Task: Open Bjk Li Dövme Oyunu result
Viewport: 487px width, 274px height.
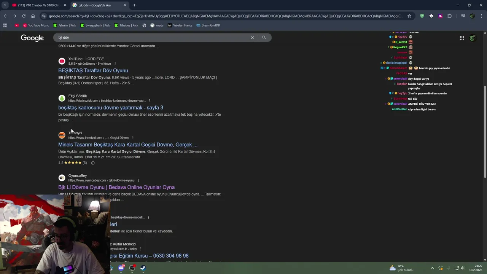Action: 116,187
